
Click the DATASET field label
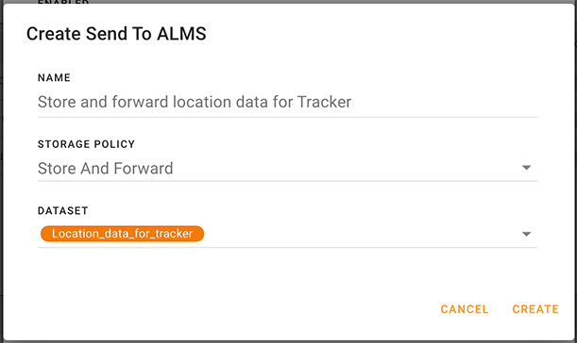tap(63, 211)
